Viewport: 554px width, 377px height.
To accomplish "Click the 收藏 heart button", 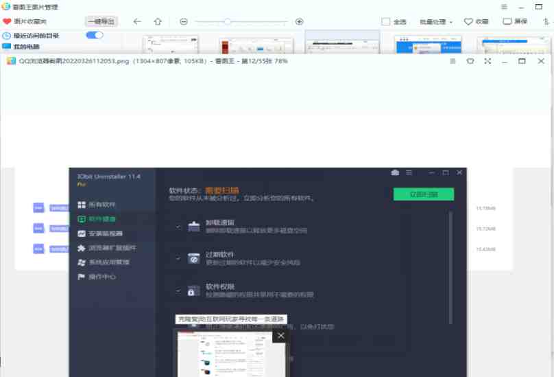I will point(476,21).
